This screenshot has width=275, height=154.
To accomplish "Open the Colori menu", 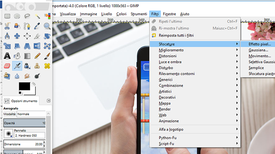I will click(121, 14).
